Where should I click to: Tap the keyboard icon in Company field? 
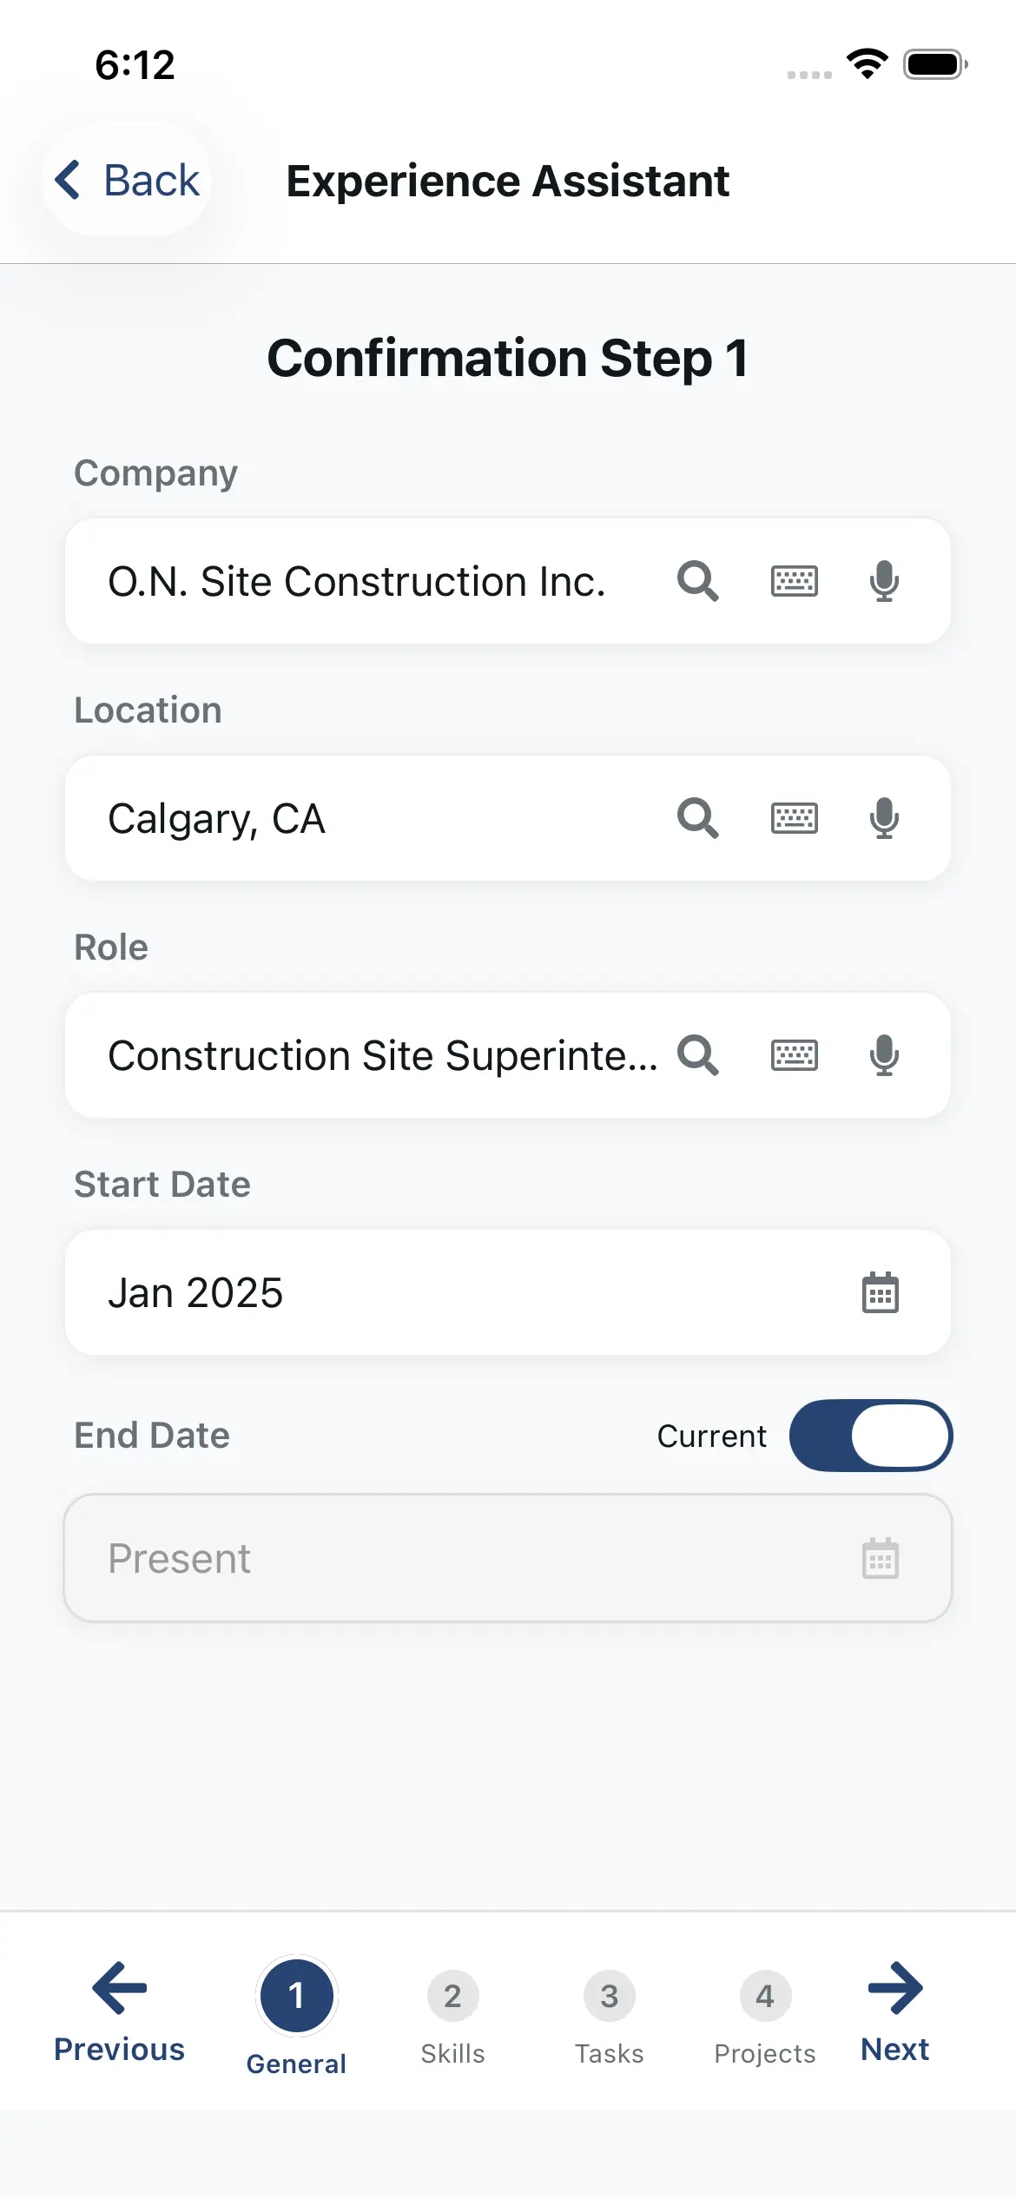[795, 581]
